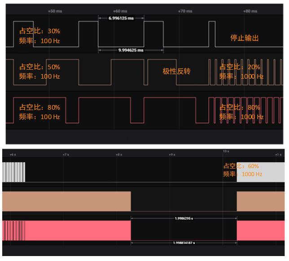Select the 6.996125 ms measurement label
Viewport: 289px width, 261px height.
pyautogui.click(x=121, y=18)
